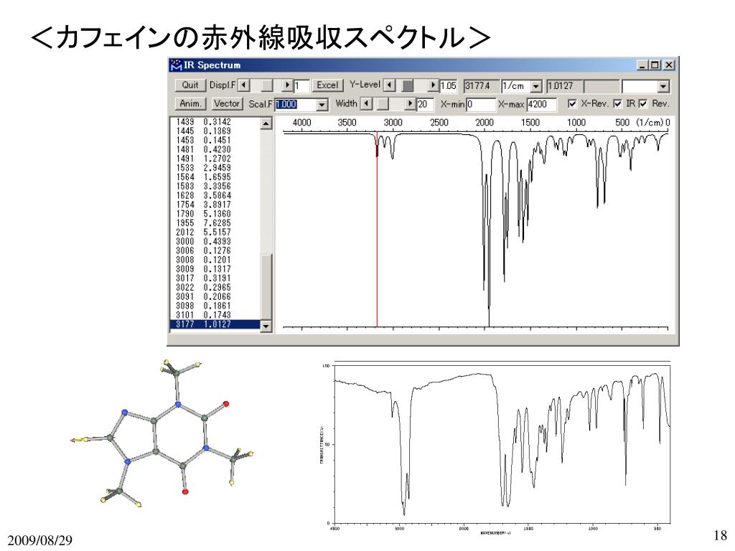The height and width of the screenshot is (551, 735).
Task: Select the list row 3009 0.1317
Action: [x=215, y=269]
